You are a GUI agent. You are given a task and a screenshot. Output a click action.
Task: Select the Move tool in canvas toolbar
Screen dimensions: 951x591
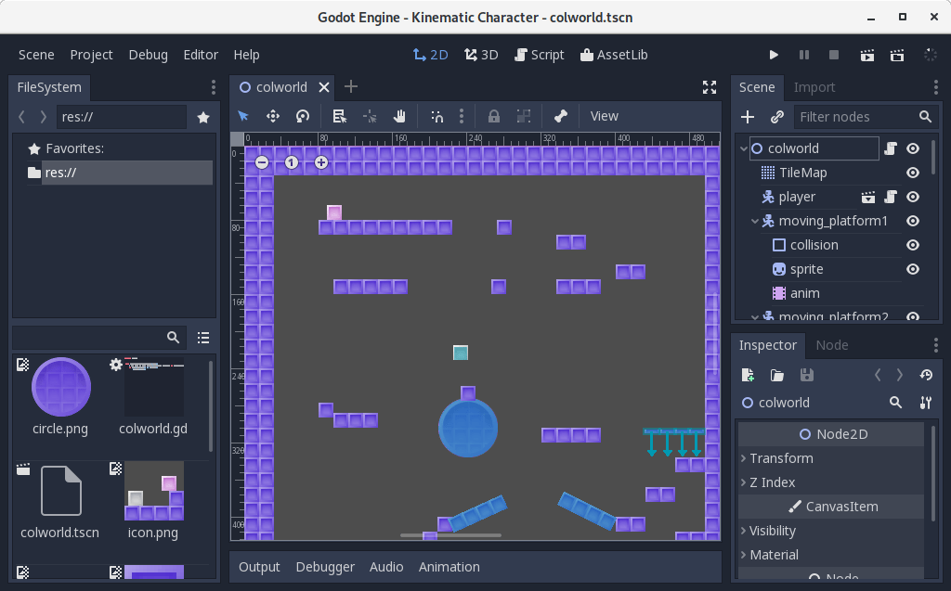(271, 115)
